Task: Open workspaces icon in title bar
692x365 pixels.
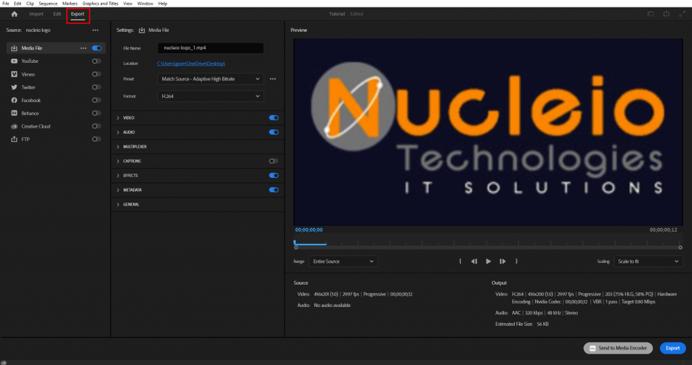Action: click(651, 14)
